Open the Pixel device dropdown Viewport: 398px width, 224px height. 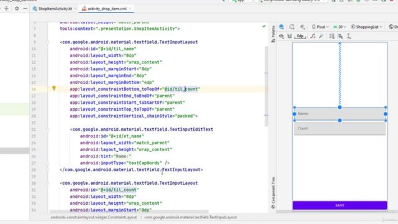[x=320, y=27]
